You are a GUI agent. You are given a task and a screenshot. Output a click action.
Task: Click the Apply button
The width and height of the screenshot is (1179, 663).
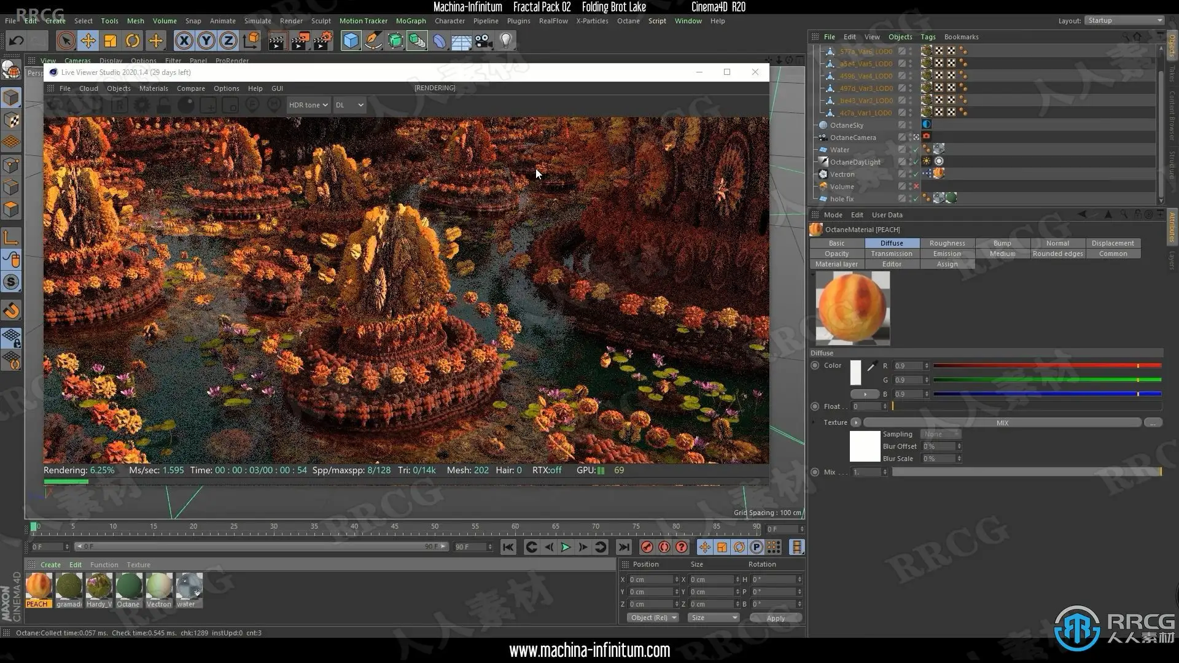[775, 618]
